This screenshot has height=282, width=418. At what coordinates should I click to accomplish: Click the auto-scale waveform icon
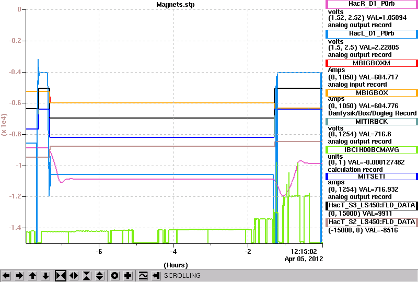pyautogui.click(x=143, y=276)
